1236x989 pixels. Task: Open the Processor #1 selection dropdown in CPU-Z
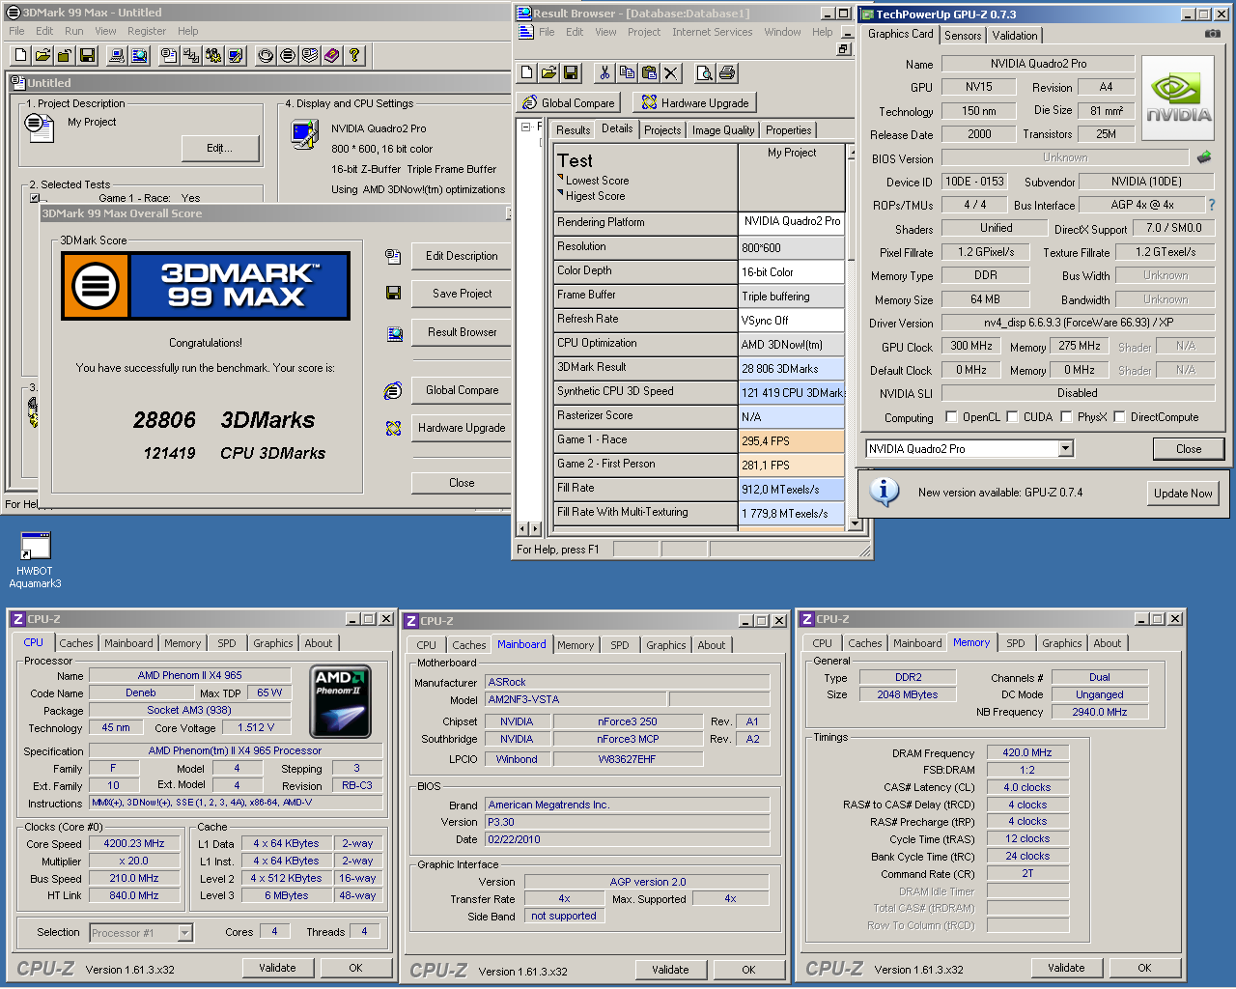(184, 933)
